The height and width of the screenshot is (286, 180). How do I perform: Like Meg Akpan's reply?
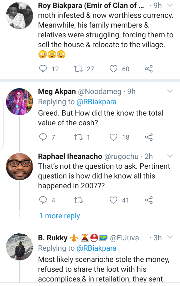pyautogui.click(x=114, y=137)
